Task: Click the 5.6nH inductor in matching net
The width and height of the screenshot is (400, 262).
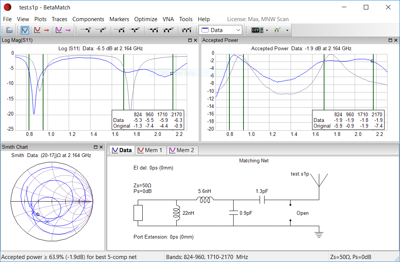Action: [x=205, y=200]
